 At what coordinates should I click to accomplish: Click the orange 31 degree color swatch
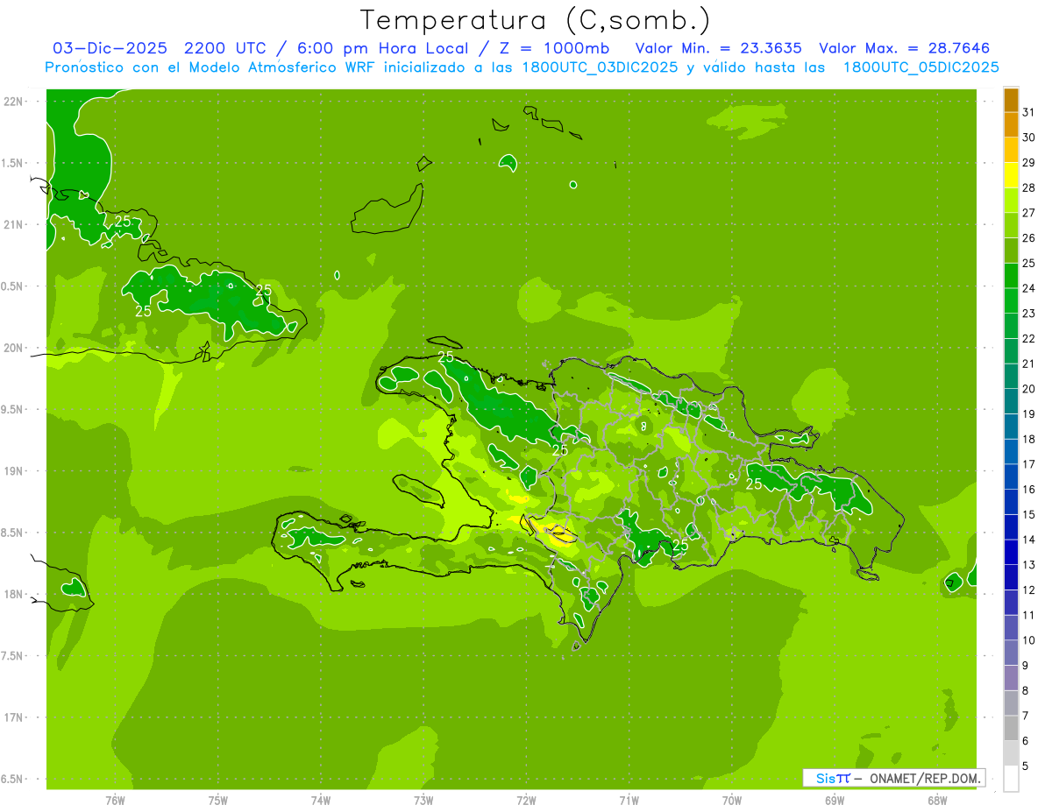(x=1011, y=101)
